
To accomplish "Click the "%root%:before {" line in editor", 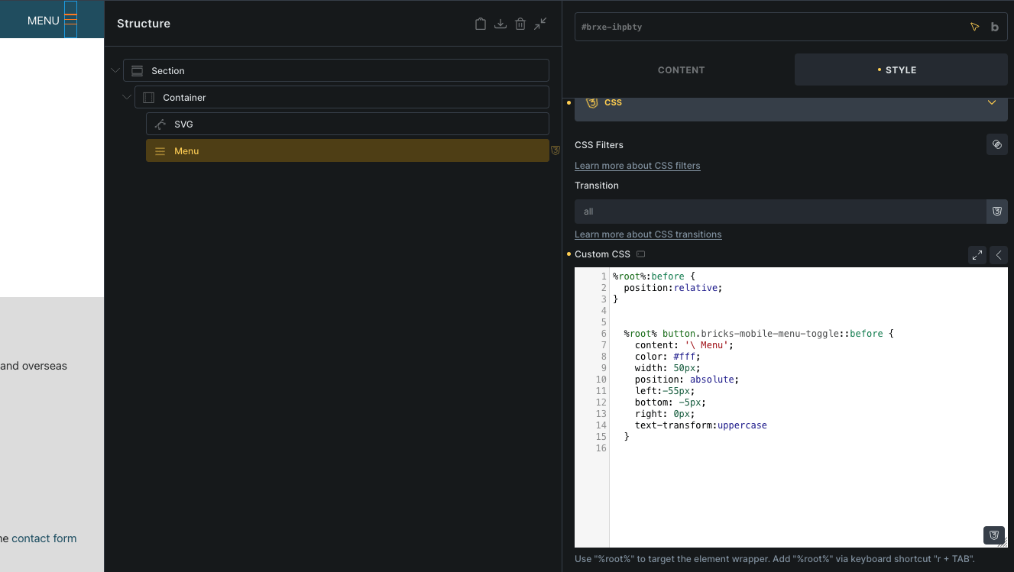I will pyautogui.click(x=654, y=276).
